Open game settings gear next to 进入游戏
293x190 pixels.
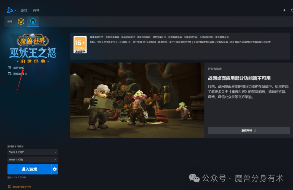pos(55,169)
